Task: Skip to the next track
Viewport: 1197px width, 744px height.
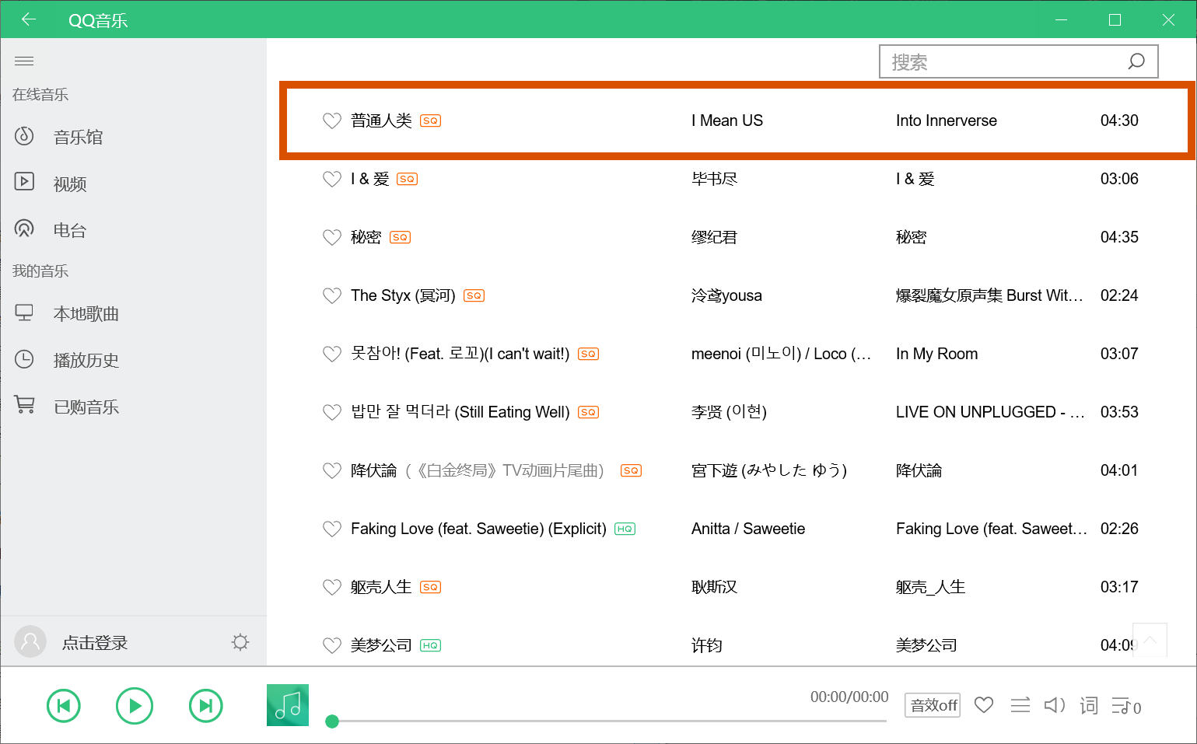Action: pos(206,706)
